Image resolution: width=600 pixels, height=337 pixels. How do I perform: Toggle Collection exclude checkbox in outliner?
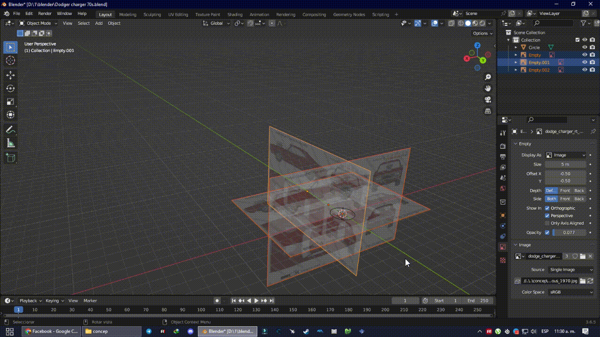577,40
